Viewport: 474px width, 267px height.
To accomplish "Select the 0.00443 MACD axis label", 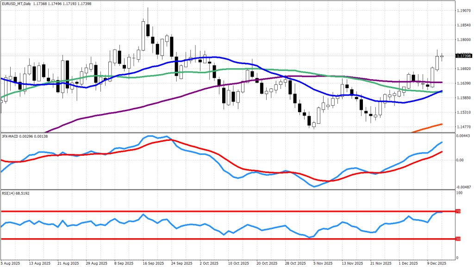I will point(463,135).
